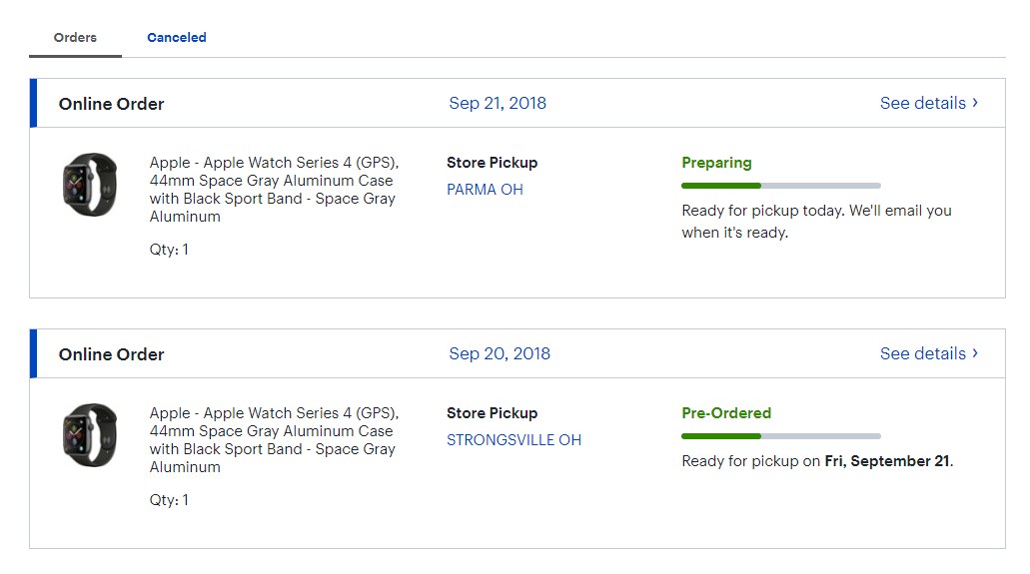Click the Pre-Ordered status progress bar
Screen dimensions: 1030x574
coord(780,436)
